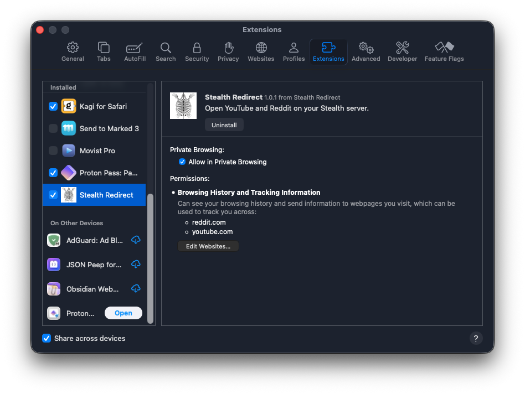
Task: Enable the Send to Marked 3 checkbox
Action: click(x=53, y=128)
